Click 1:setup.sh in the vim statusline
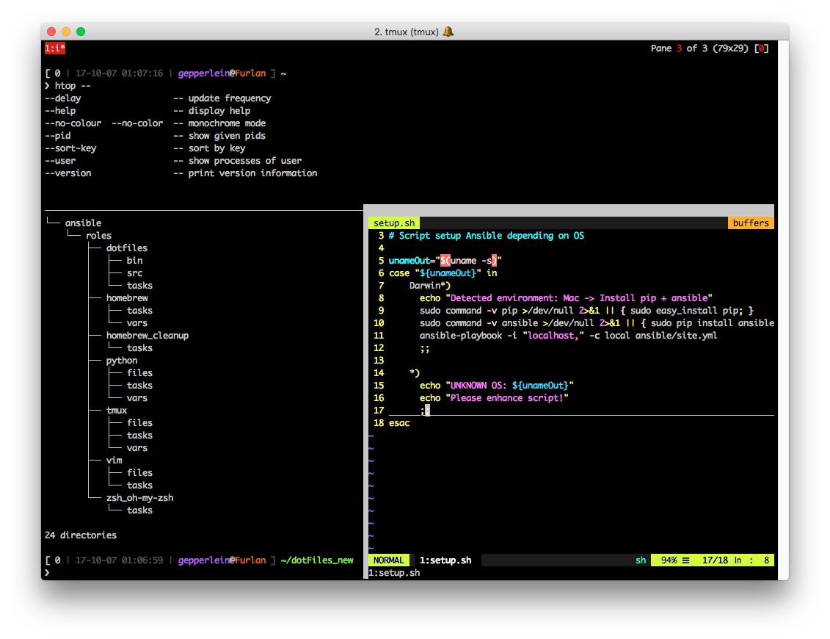830x639 pixels. click(445, 560)
